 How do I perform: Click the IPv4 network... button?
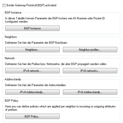click(32, 71)
